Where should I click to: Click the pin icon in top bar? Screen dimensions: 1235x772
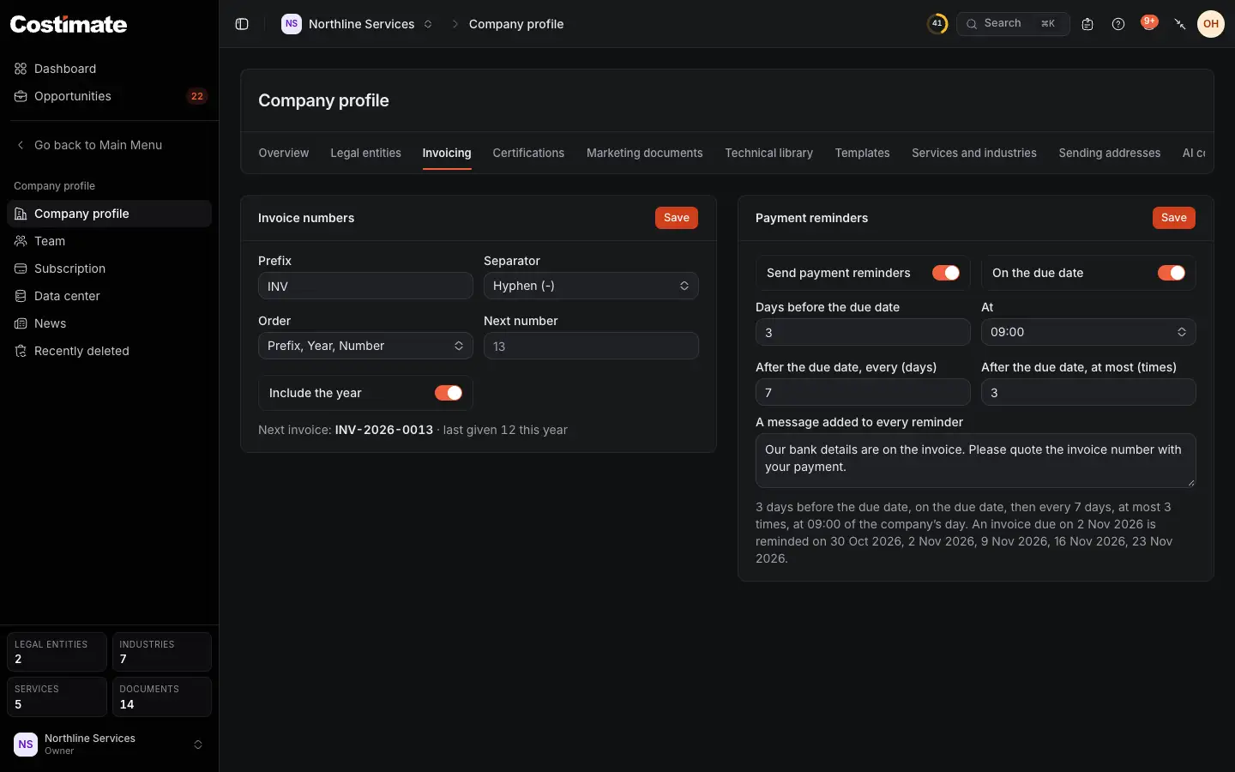click(1180, 24)
